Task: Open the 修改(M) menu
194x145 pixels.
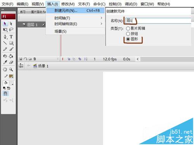Action: 68,4
